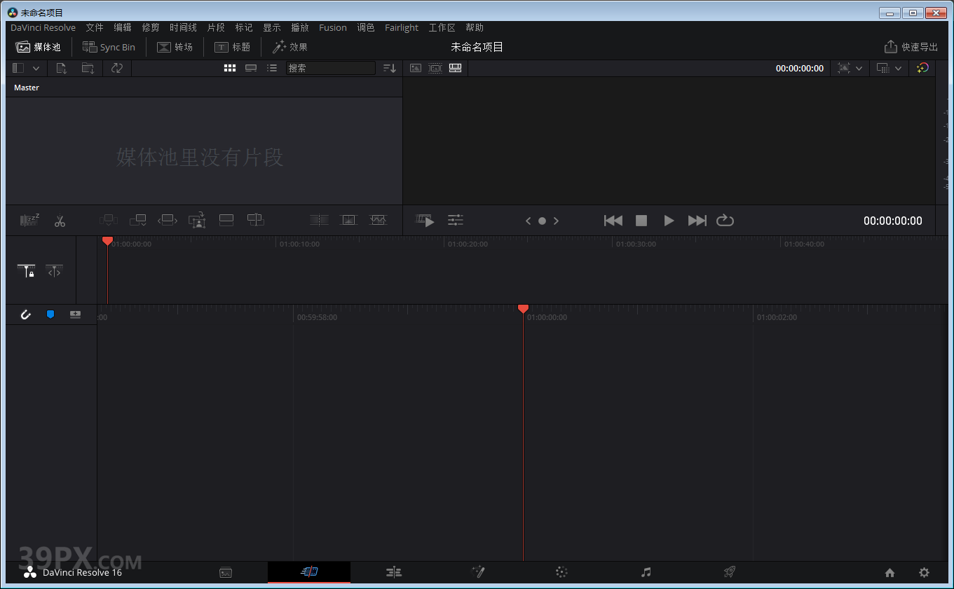Open the 媒体池 media pool tab

(39, 47)
